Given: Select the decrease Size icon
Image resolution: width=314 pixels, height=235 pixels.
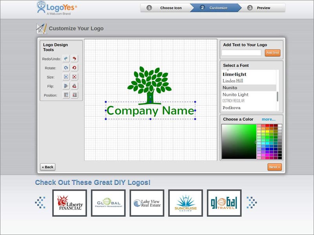Looking at the screenshot, I should tap(74, 77).
